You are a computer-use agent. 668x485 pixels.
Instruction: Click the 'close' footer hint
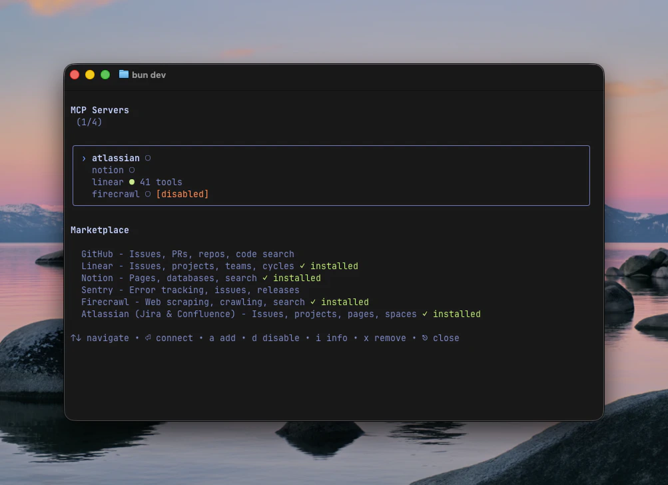tap(446, 338)
